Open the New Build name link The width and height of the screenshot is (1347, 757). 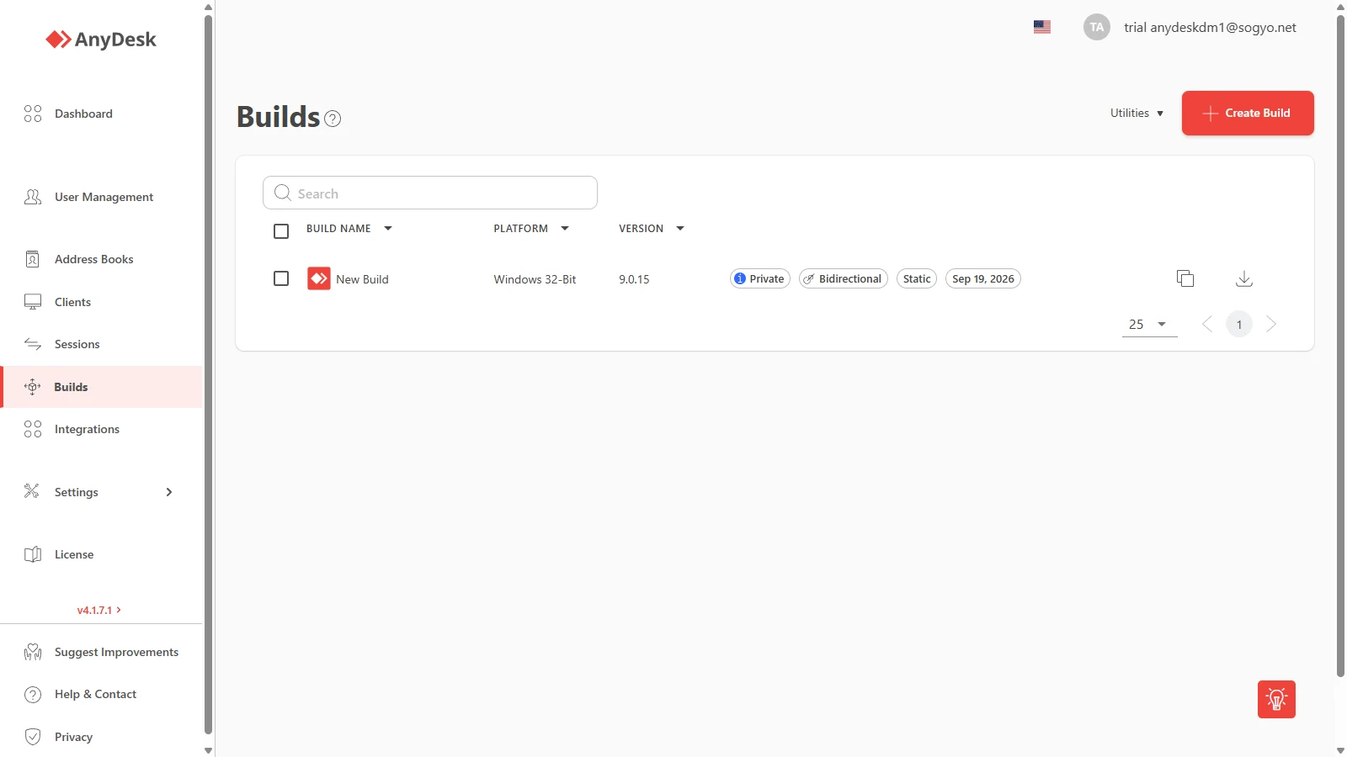pos(362,279)
